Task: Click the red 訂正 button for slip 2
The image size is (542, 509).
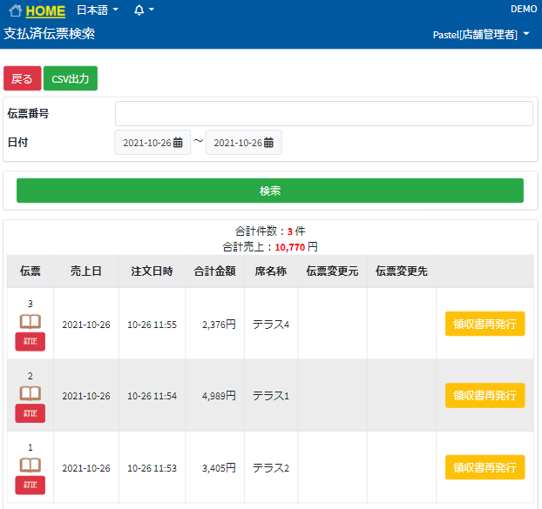Action: (30, 413)
